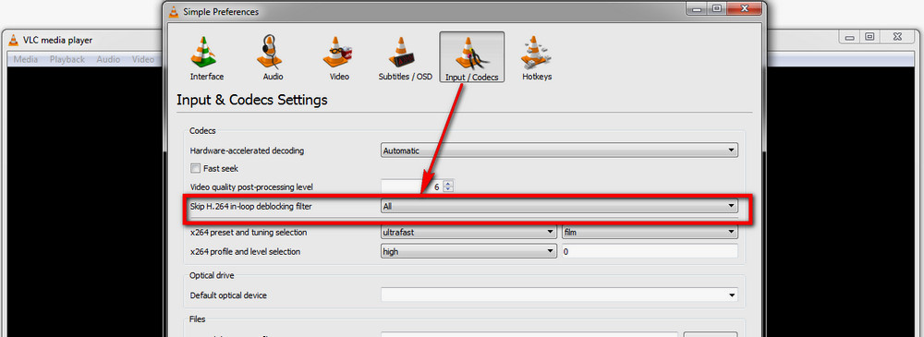Click the VLC cone icon in Simple Preferences title bar
The width and height of the screenshot is (924, 337).
174,11
